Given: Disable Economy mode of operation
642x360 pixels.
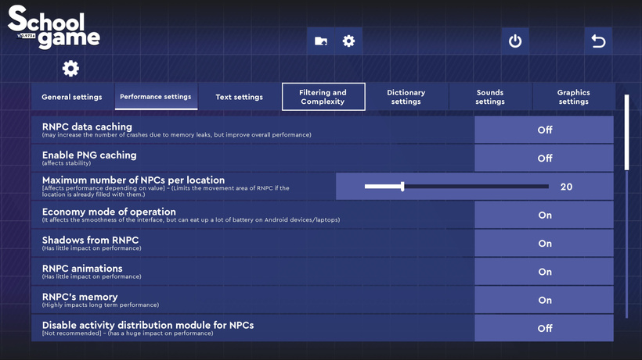Looking at the screenshot, I should 544,216.
